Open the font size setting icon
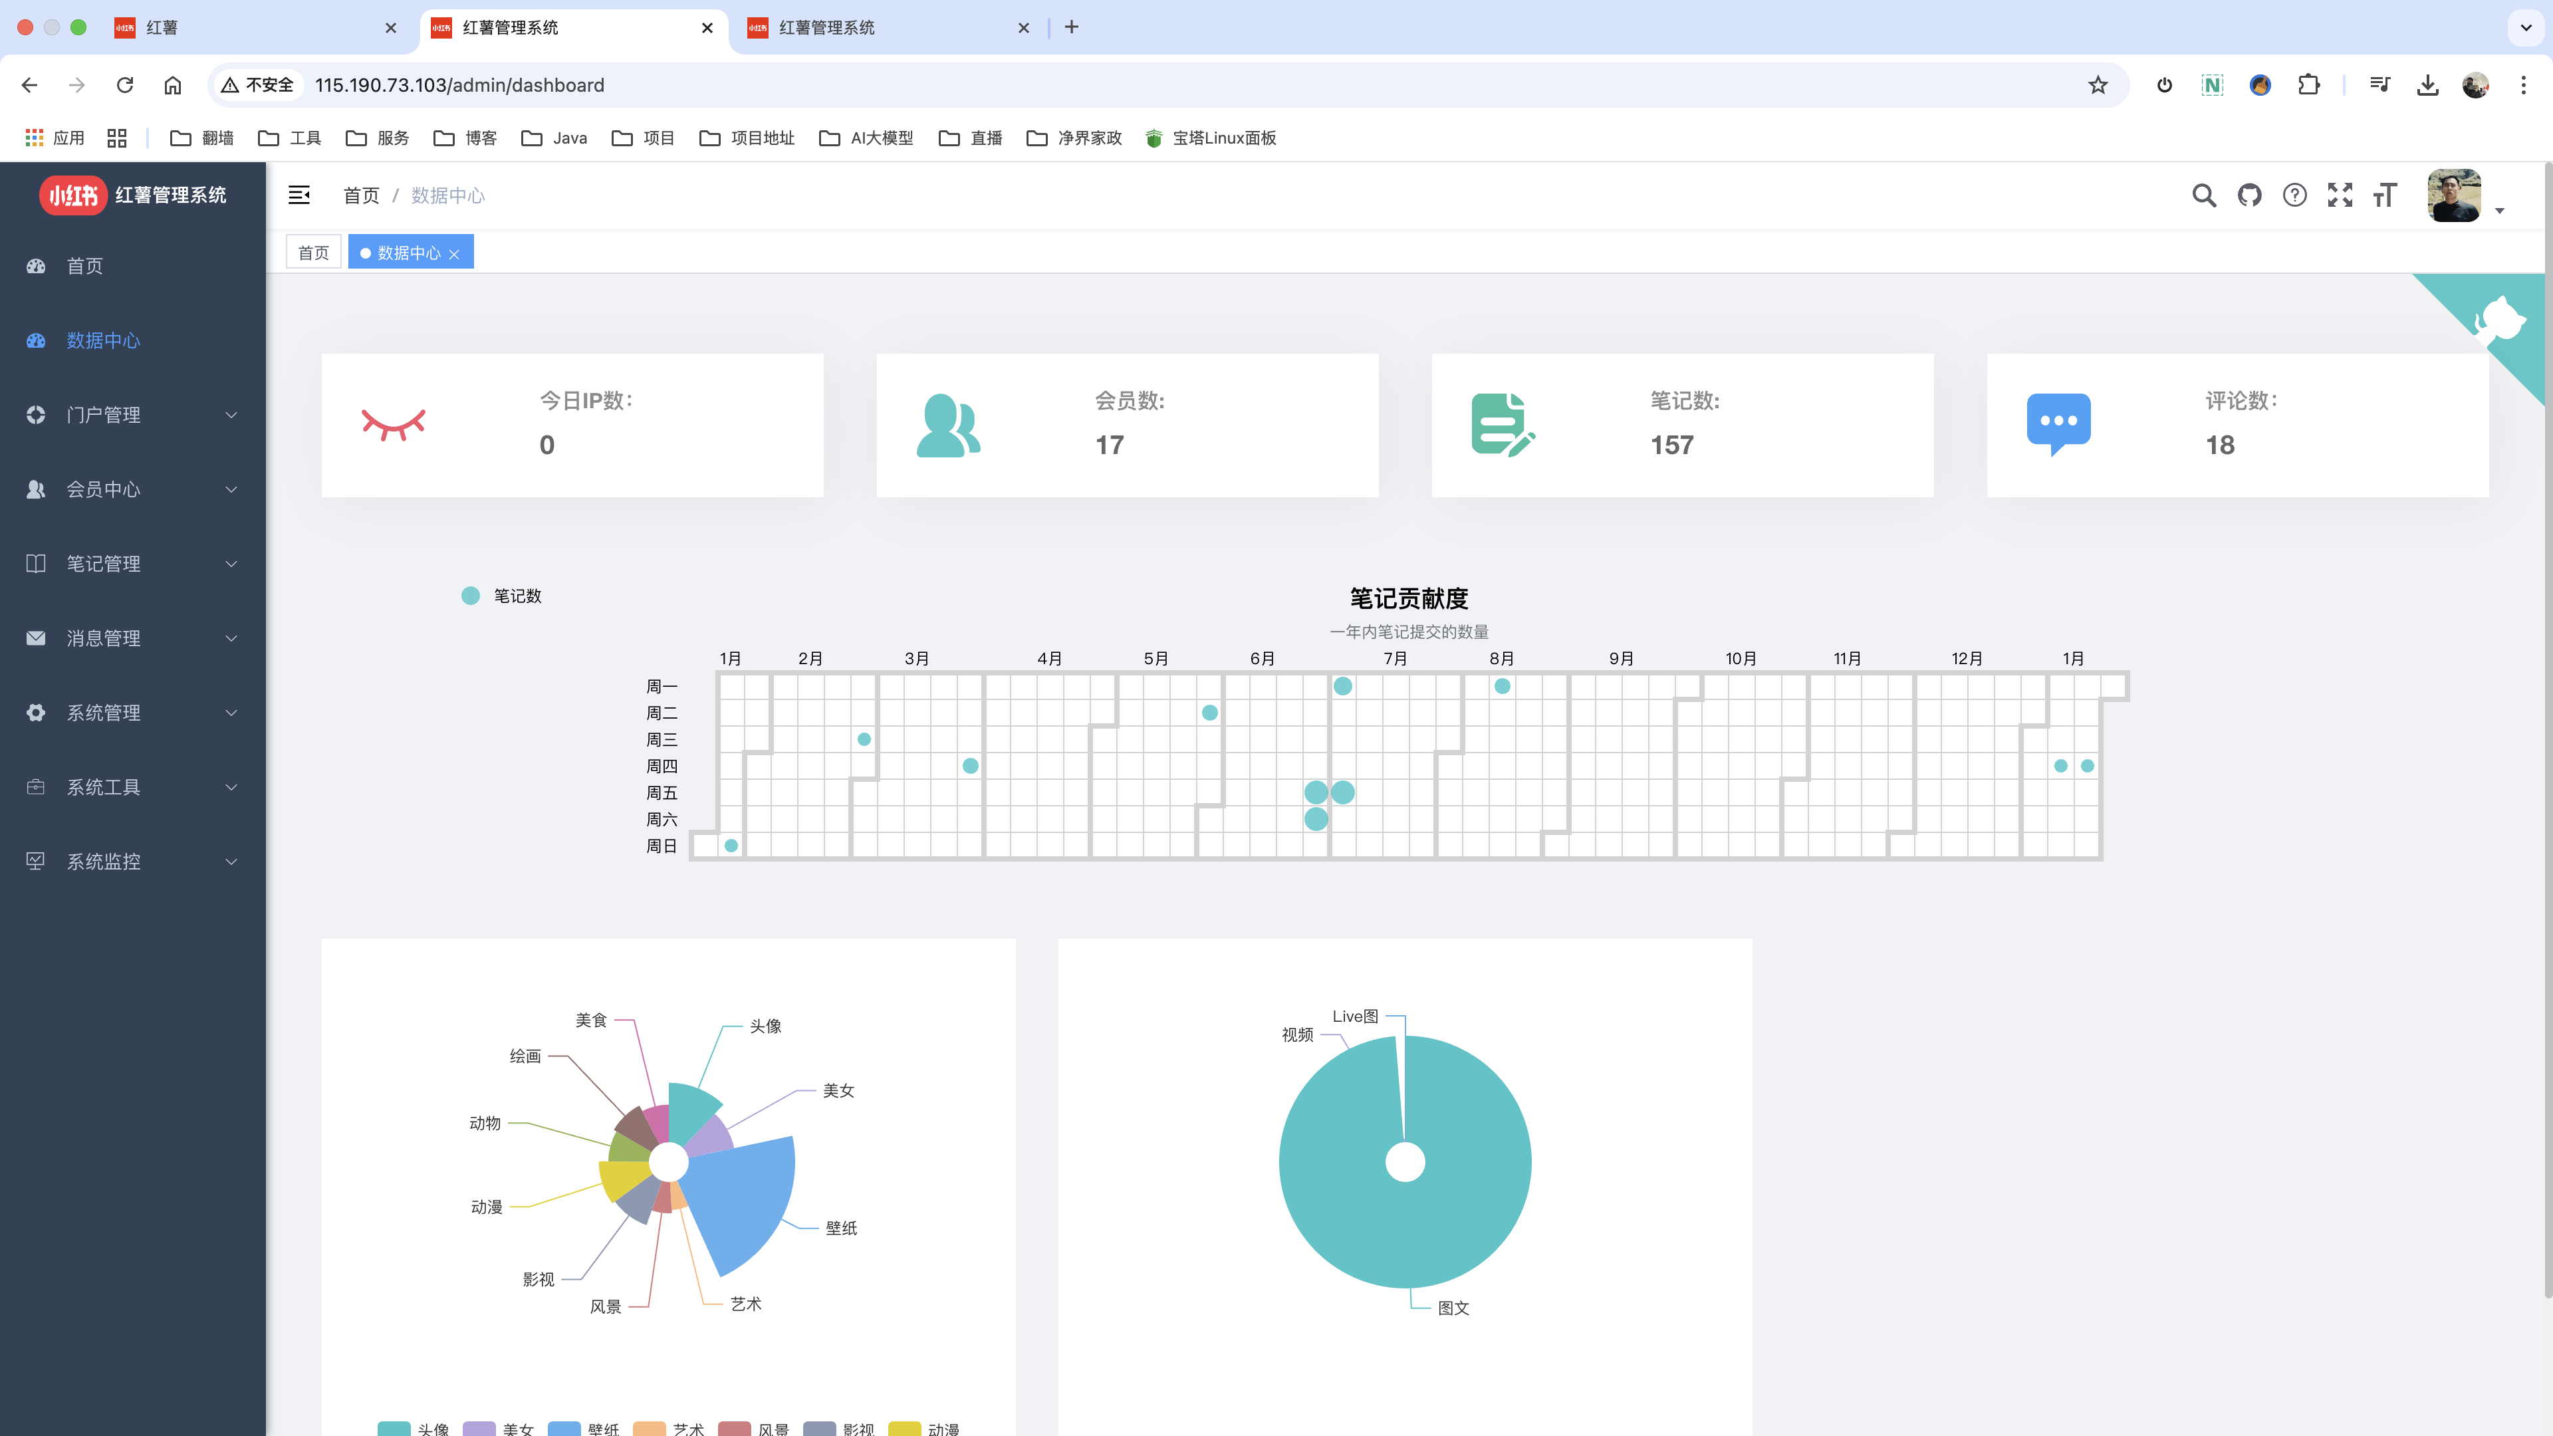2553x1436 pixels. point(2385,195)
